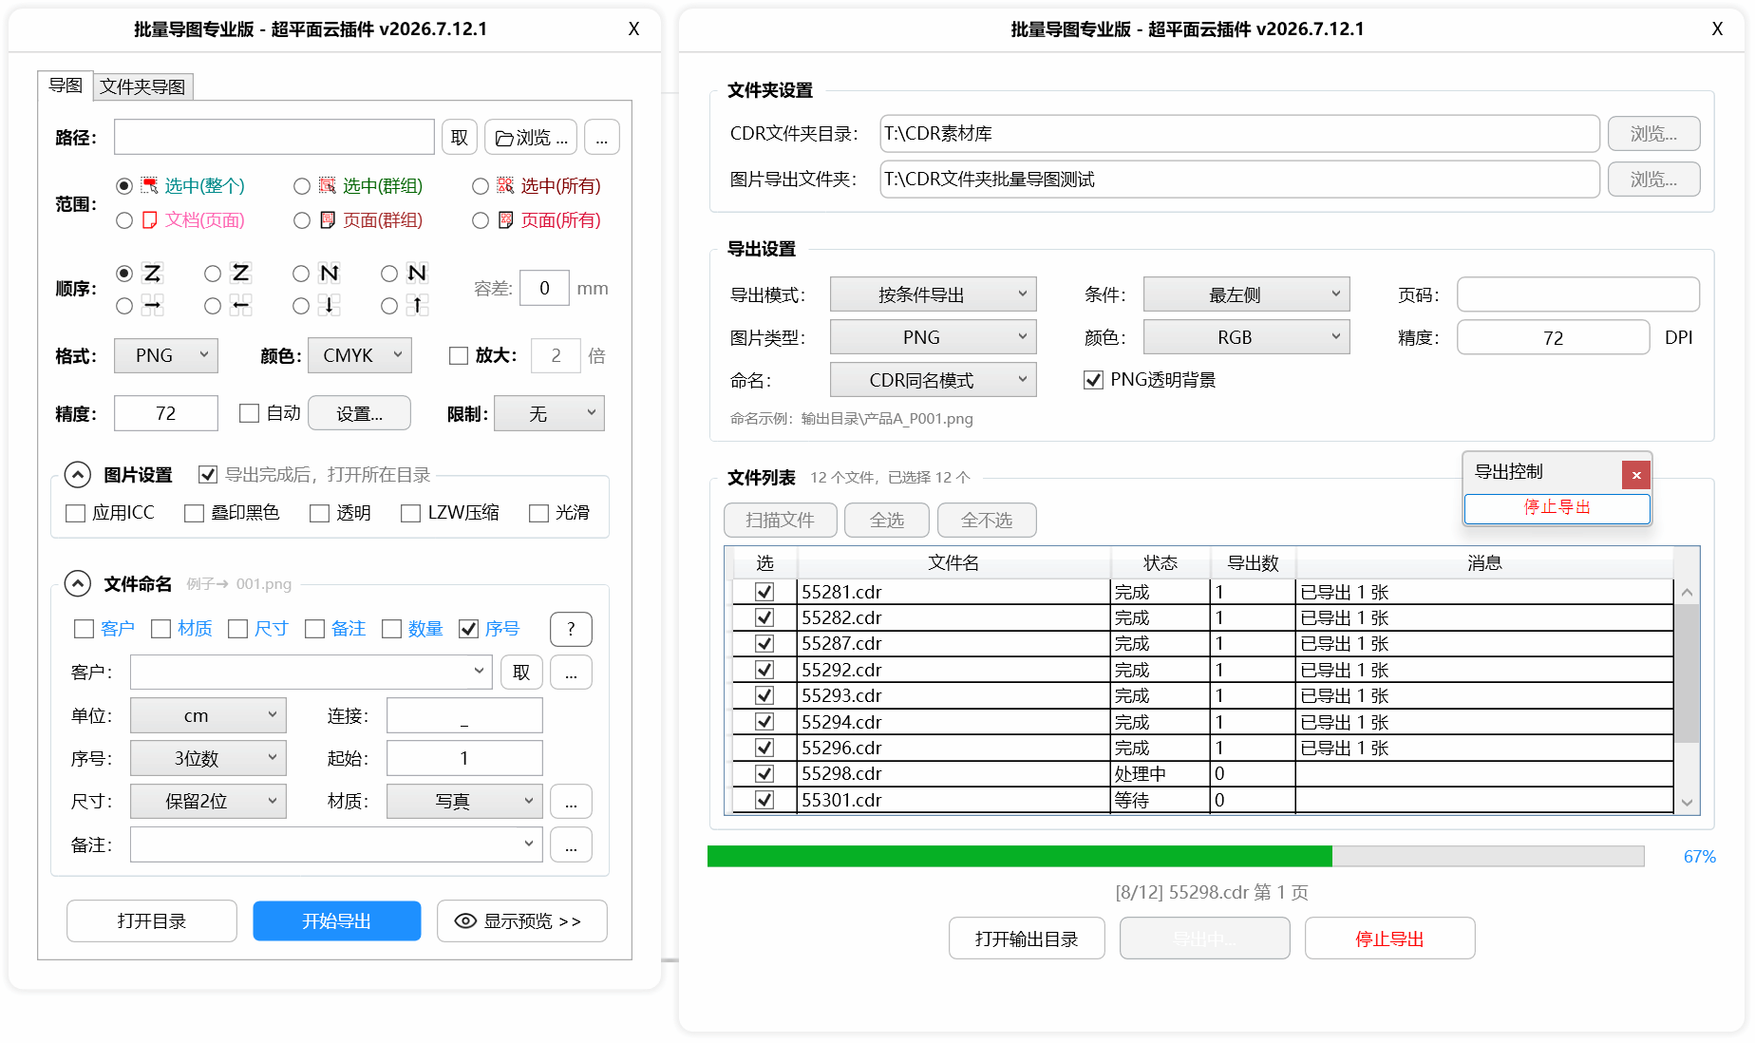The image size is (1755, 1043).
Task: Open the 颜色 CMYK dropdown
Action: tap(361, 355)
